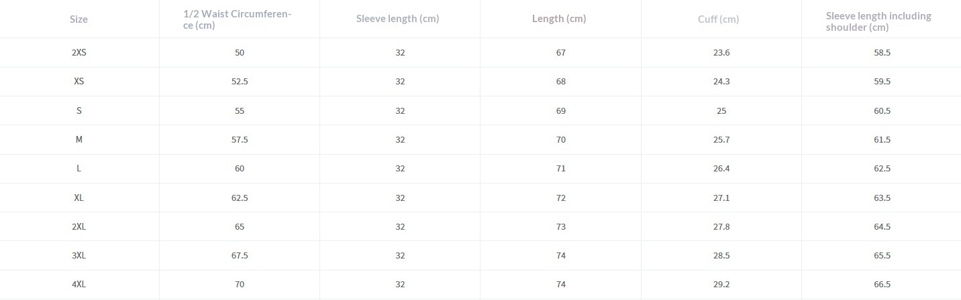Select the L size row label
The height and width of the screenshot is (300, 961).
click(79, 169)
